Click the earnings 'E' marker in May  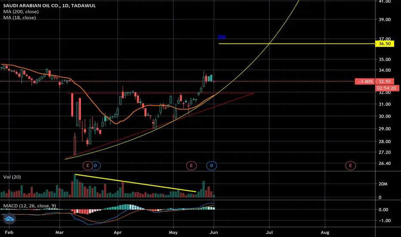click(x=191, y=165)
